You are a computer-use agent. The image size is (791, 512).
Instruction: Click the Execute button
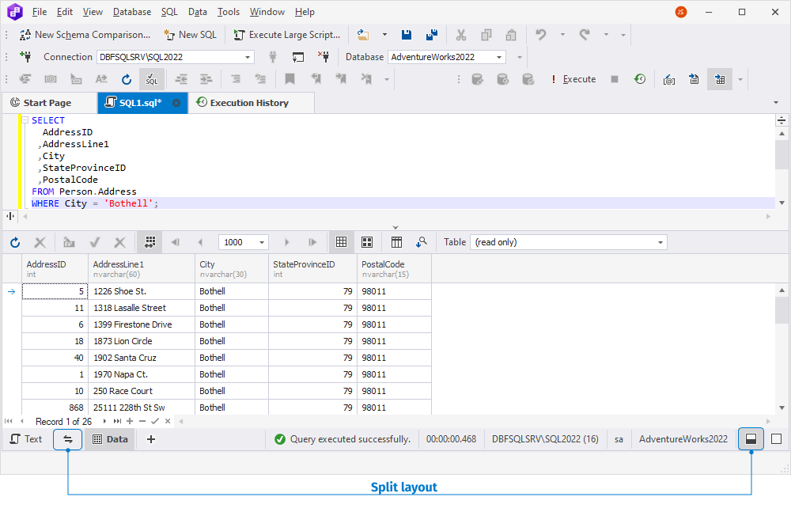[x=573, y=79]
